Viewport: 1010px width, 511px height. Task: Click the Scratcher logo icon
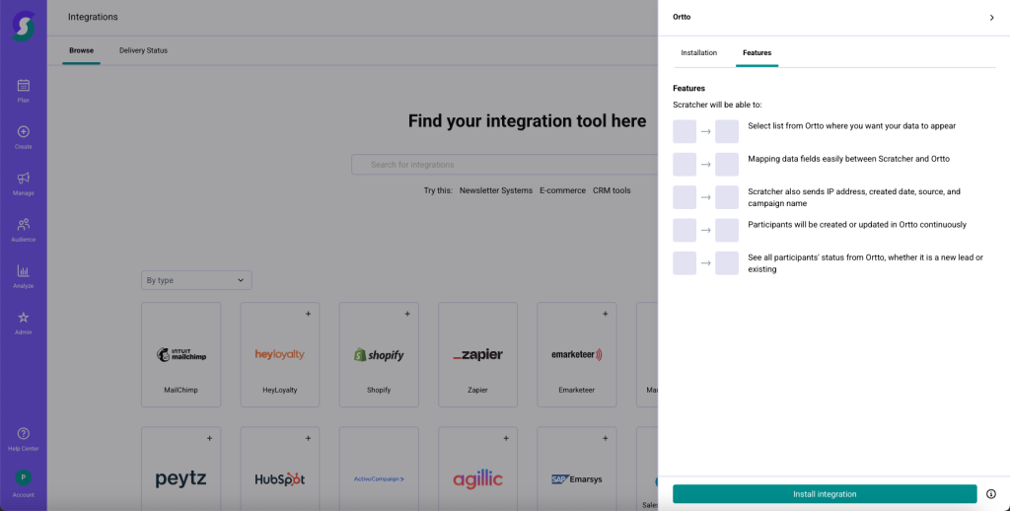(23, 25)
